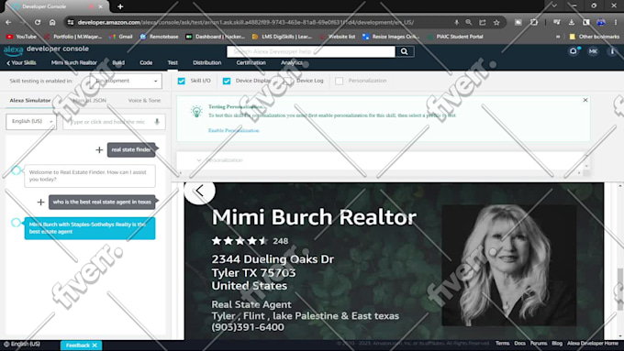The width and height of the screenshot is (624, 351).
Task: Click plus next to texas agent question
Action: click(x=40, y=202)
